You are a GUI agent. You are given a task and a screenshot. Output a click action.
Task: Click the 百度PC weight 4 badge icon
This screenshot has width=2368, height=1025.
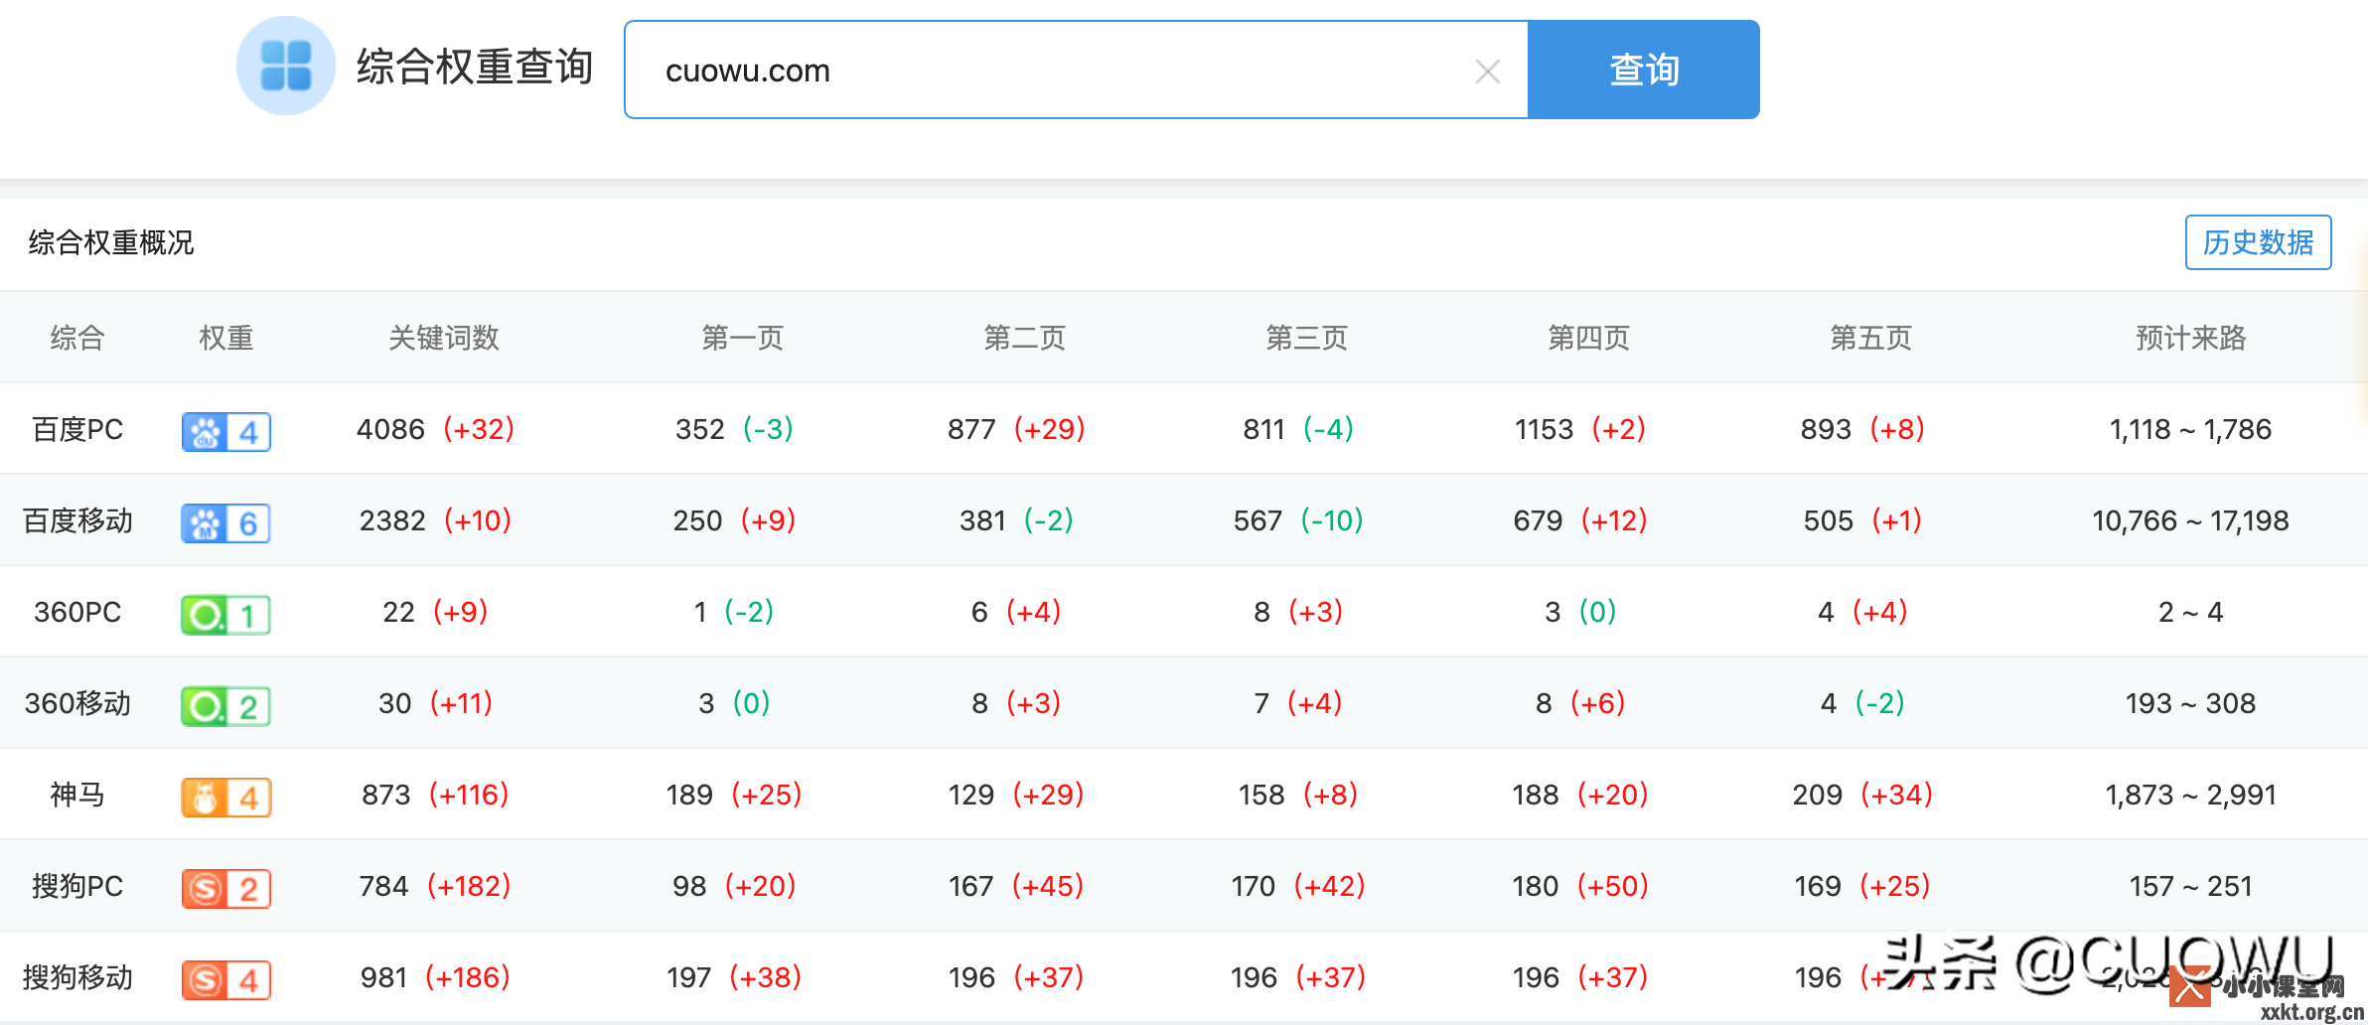(x=226, y=432)
